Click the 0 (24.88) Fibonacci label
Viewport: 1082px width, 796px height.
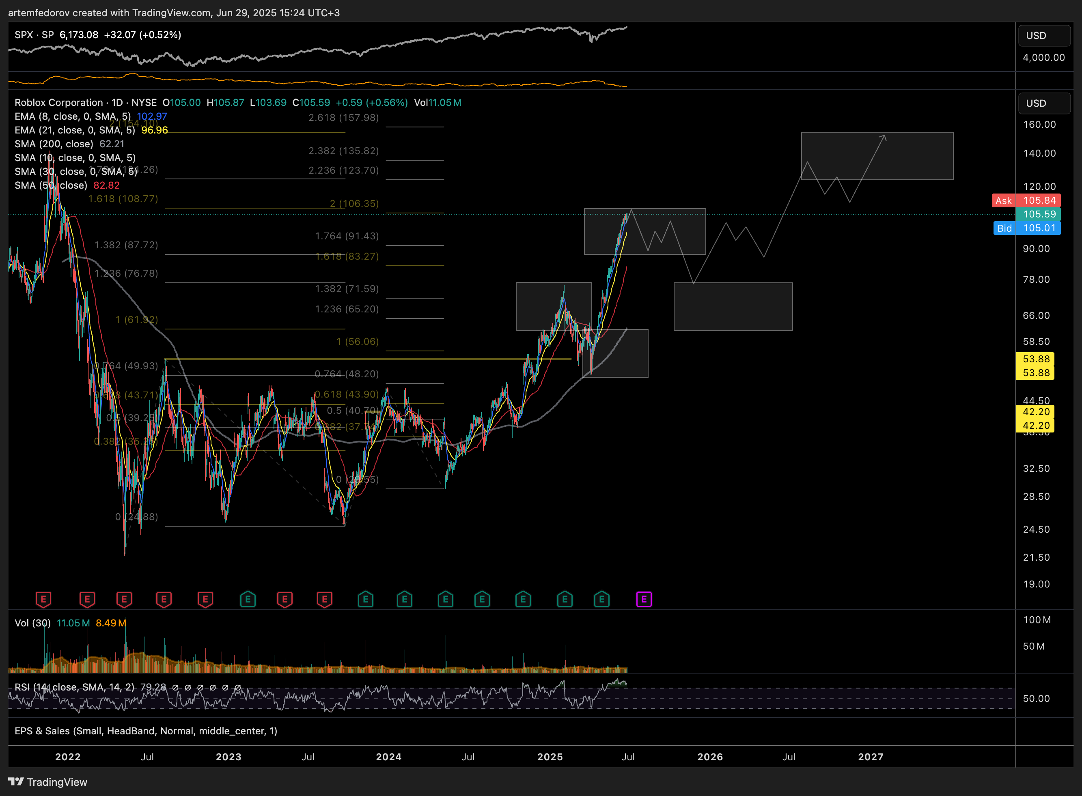[137, 516]
